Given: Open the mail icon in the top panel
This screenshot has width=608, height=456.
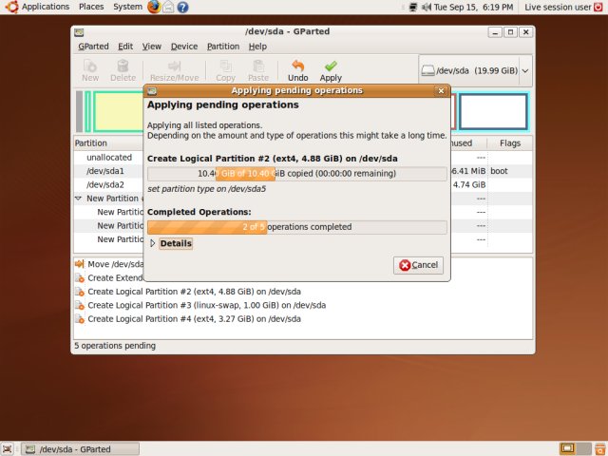Looking at the screenshot, I should pos(168,7).
